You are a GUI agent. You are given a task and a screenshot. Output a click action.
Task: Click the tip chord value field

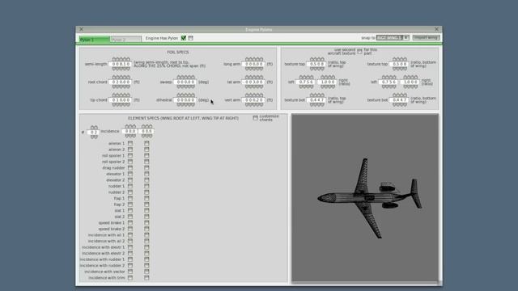[121, 100]
